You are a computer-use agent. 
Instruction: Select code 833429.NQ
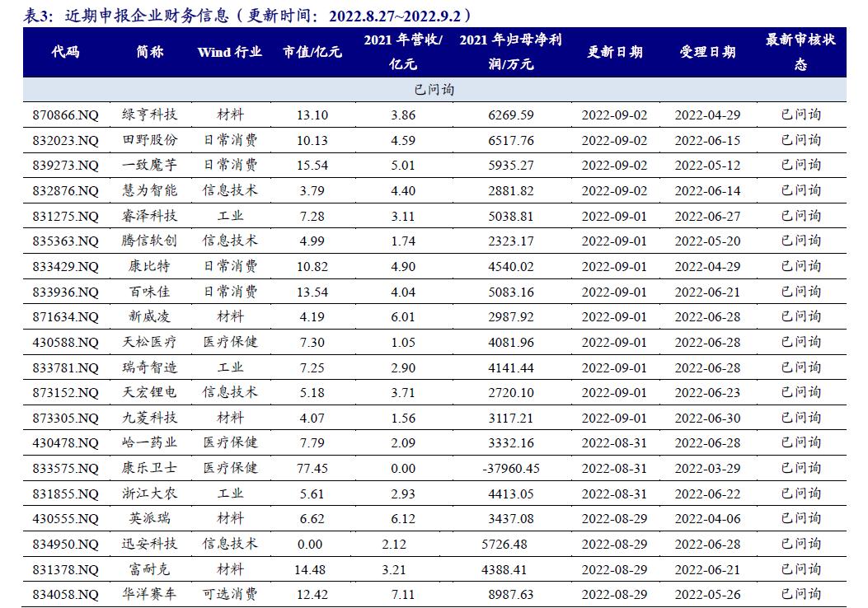tap(65, 267)
